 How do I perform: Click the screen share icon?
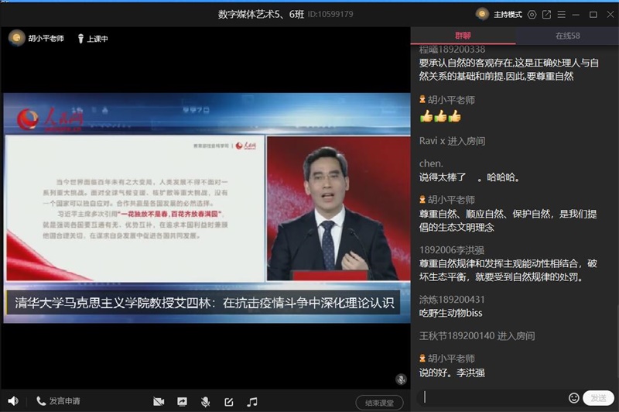[x=182, y=402]
